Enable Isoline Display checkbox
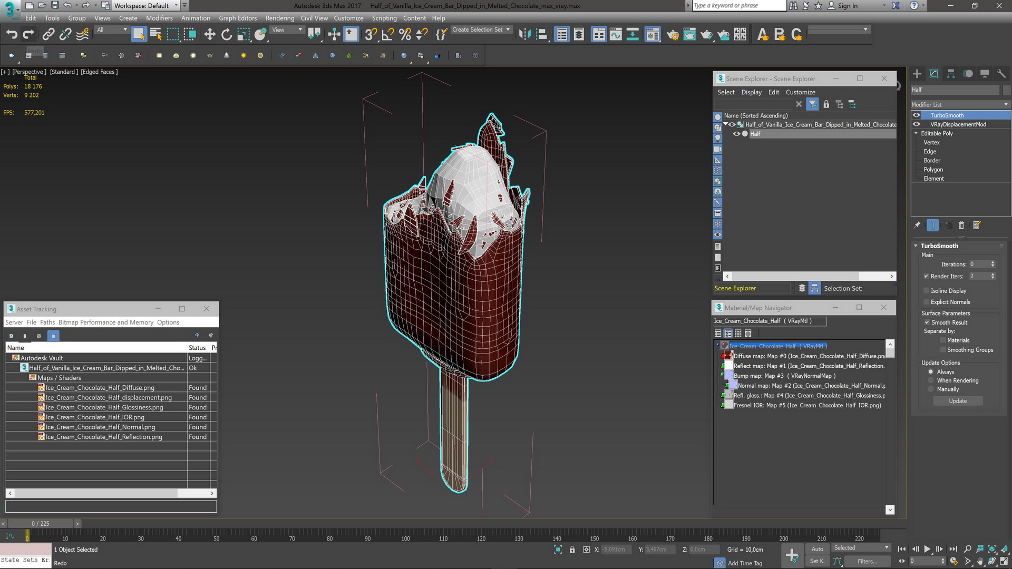Viewport: 1012px width, 569px height. click(x=927, y=291)
